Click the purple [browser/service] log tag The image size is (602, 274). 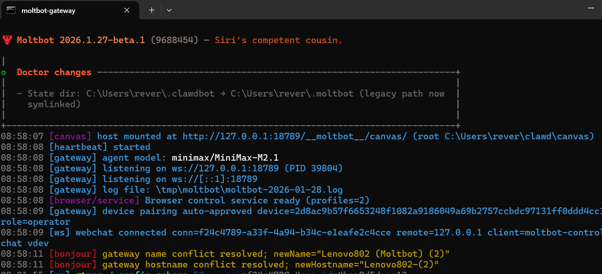click(94, 200)
